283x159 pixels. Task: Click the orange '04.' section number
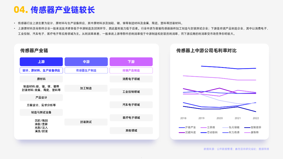[21, 10]
